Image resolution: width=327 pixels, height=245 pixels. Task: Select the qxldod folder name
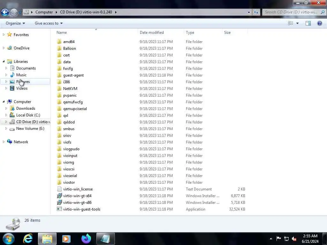(69, 122)
